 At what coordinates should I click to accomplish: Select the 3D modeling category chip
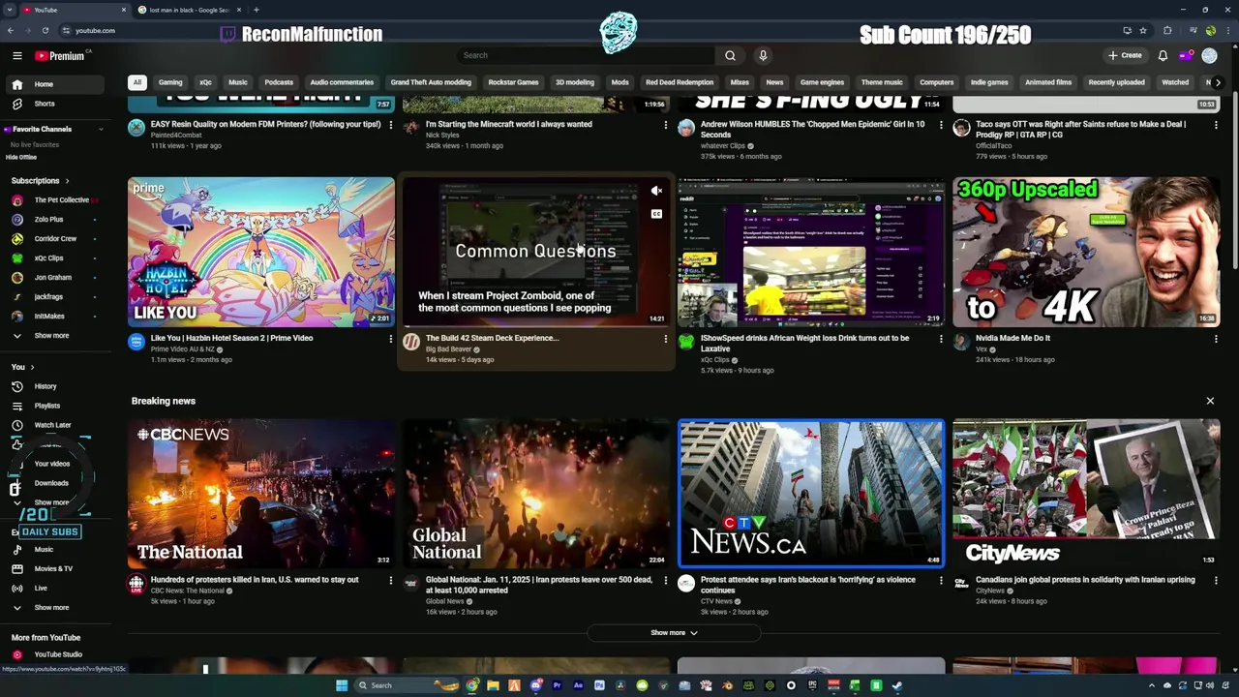pyautogui.click(x=575, y=82)
